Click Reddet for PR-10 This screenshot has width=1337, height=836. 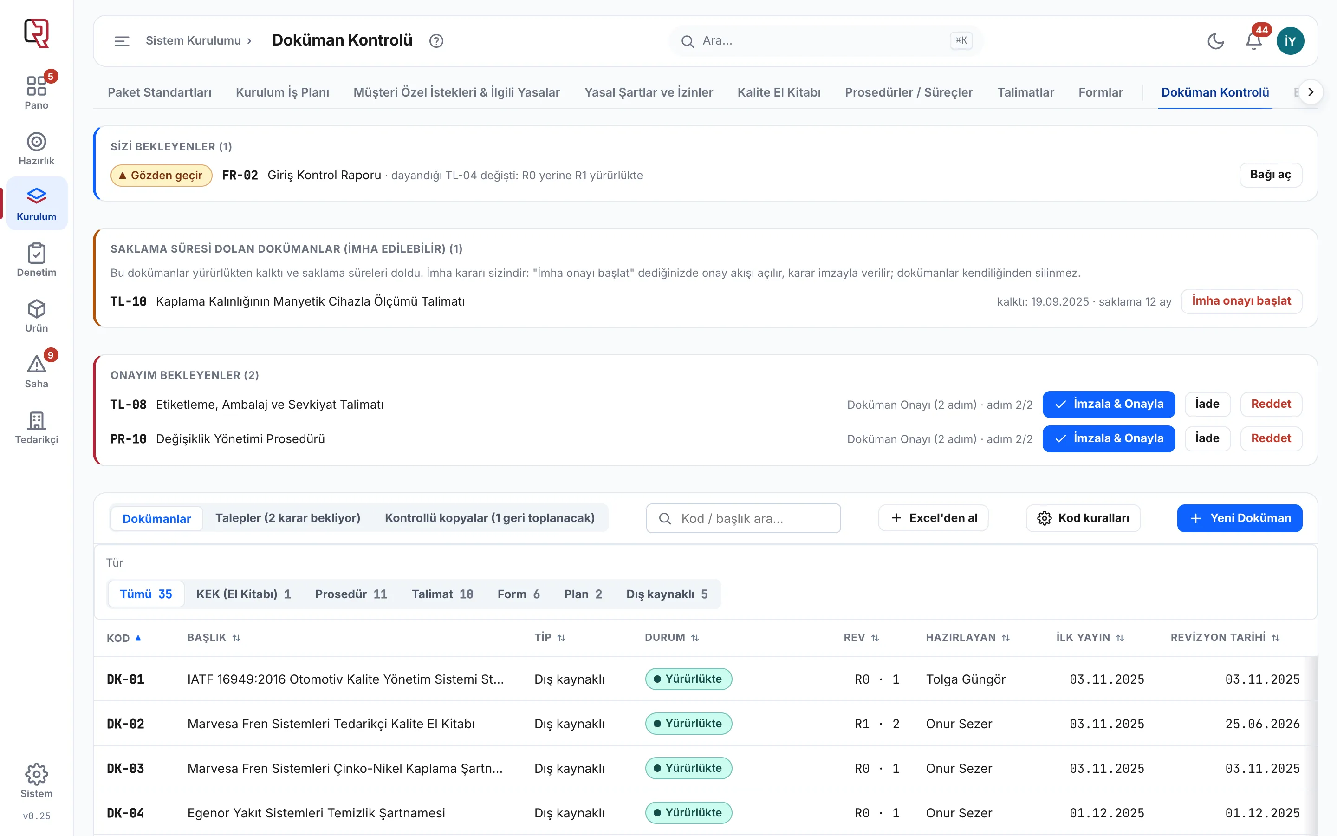coord(1271,438)
